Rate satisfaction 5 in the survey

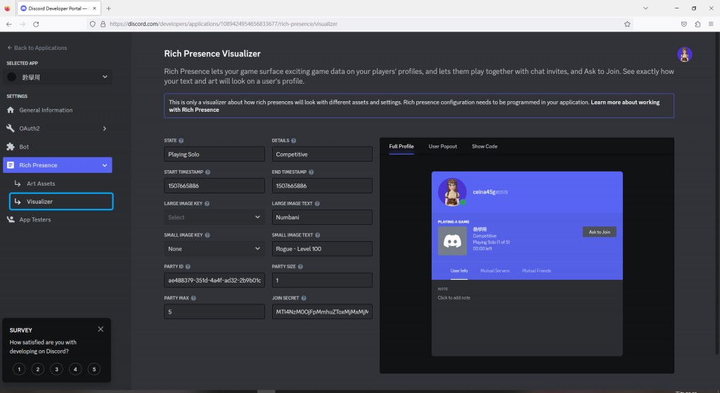[x=94, y=369]
